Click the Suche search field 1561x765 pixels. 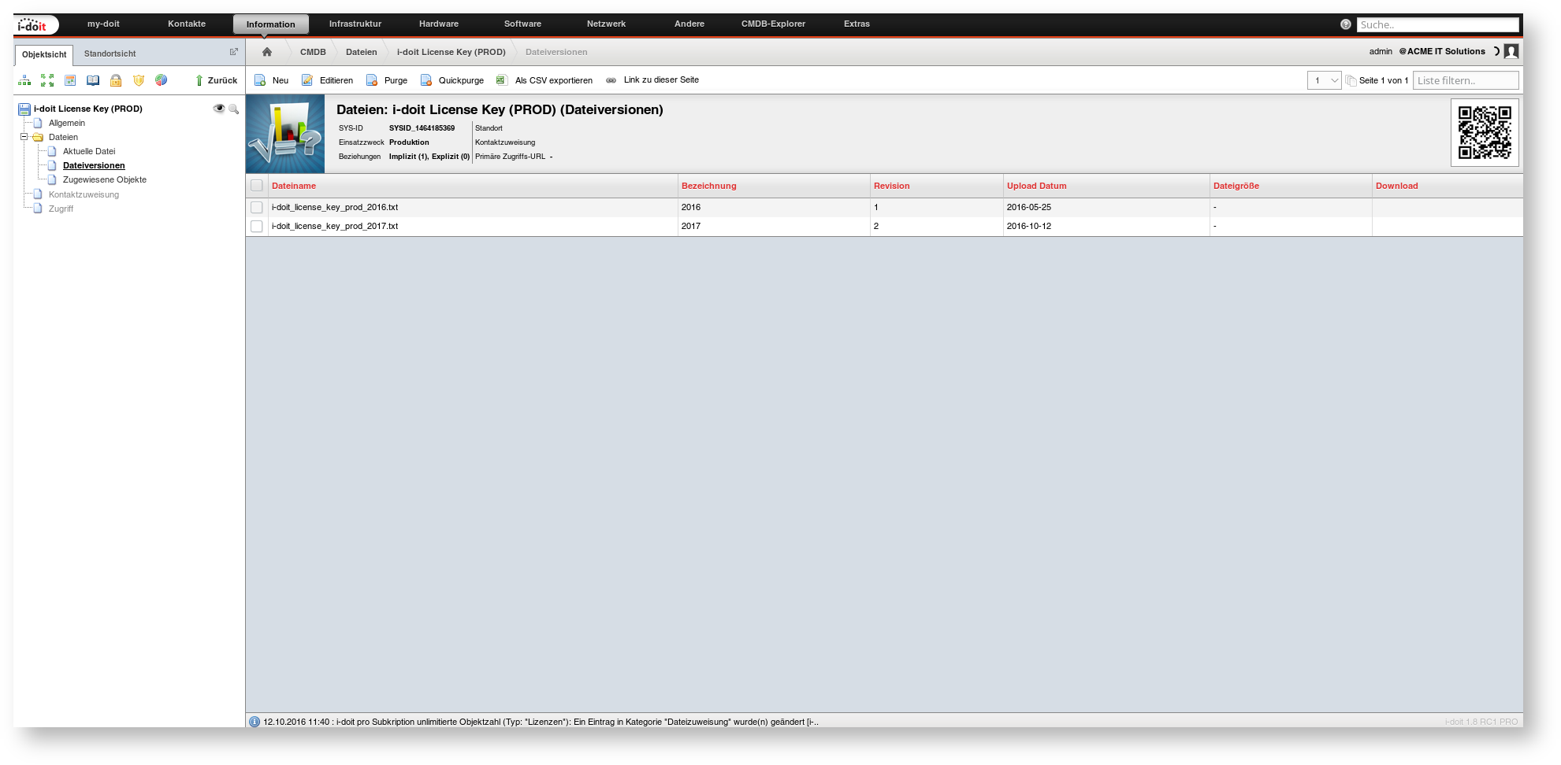1437,24
